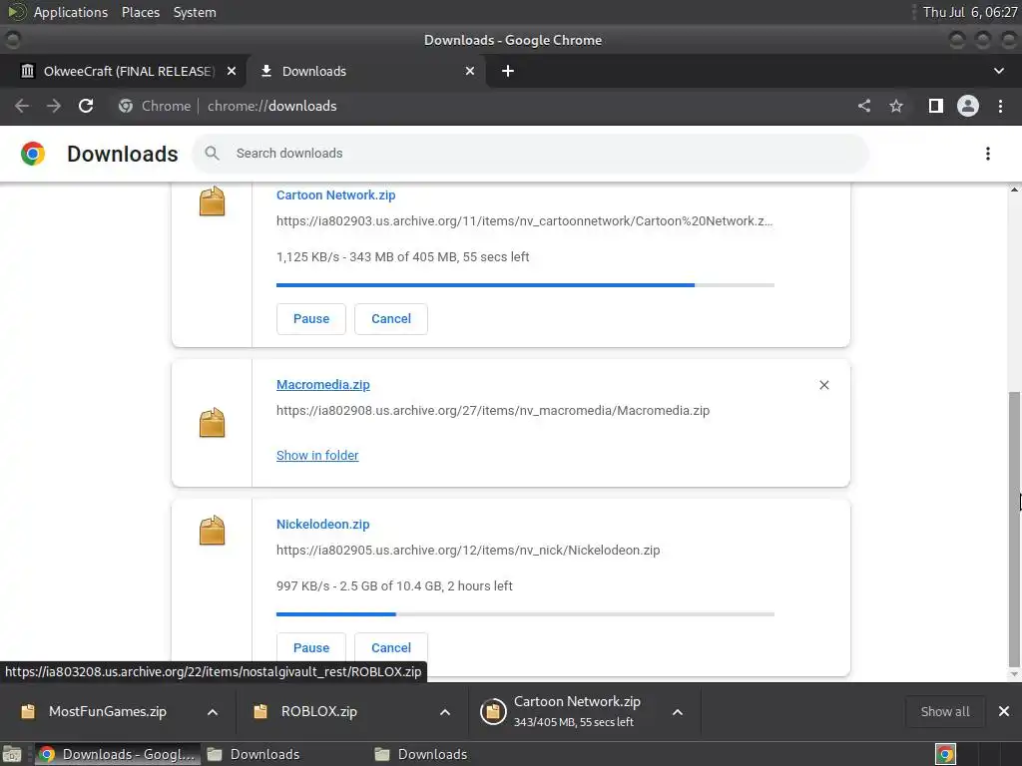Reload the downloads page

(86, 106)
